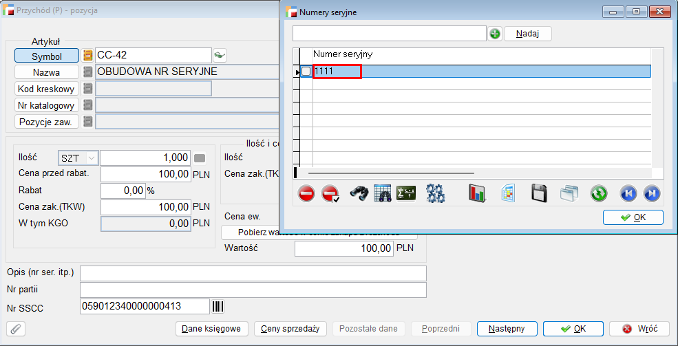Click the Opis (nr ser. itp.) input field
The height and width of the screenshot is (346, 678).
(253, 273)
